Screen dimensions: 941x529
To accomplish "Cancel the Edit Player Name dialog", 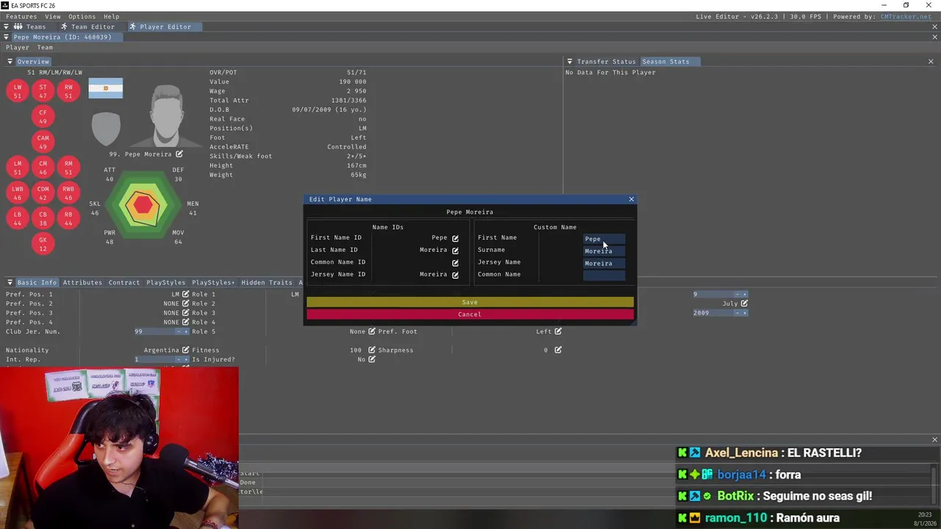I will (470, 314).
